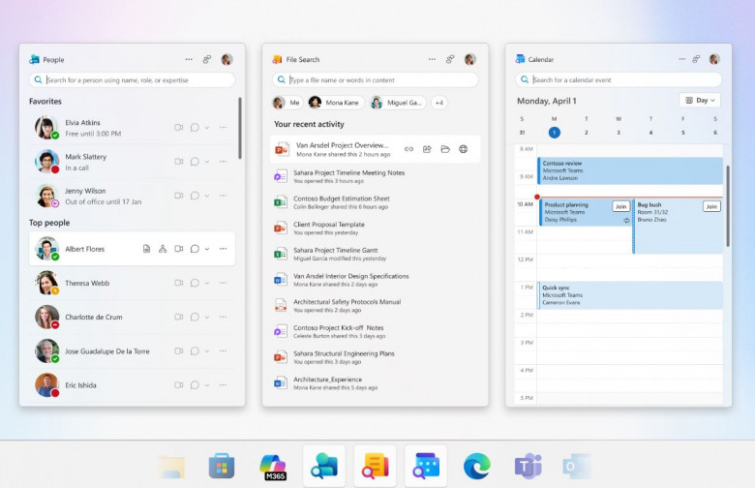Open Architectural Safety Protocols Manual
Image resolution: width=755 pixels, height=488 pixels.
[376, 305]
